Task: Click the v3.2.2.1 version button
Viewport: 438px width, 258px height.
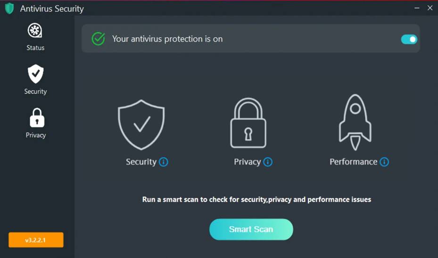Action: coord(36,240)
